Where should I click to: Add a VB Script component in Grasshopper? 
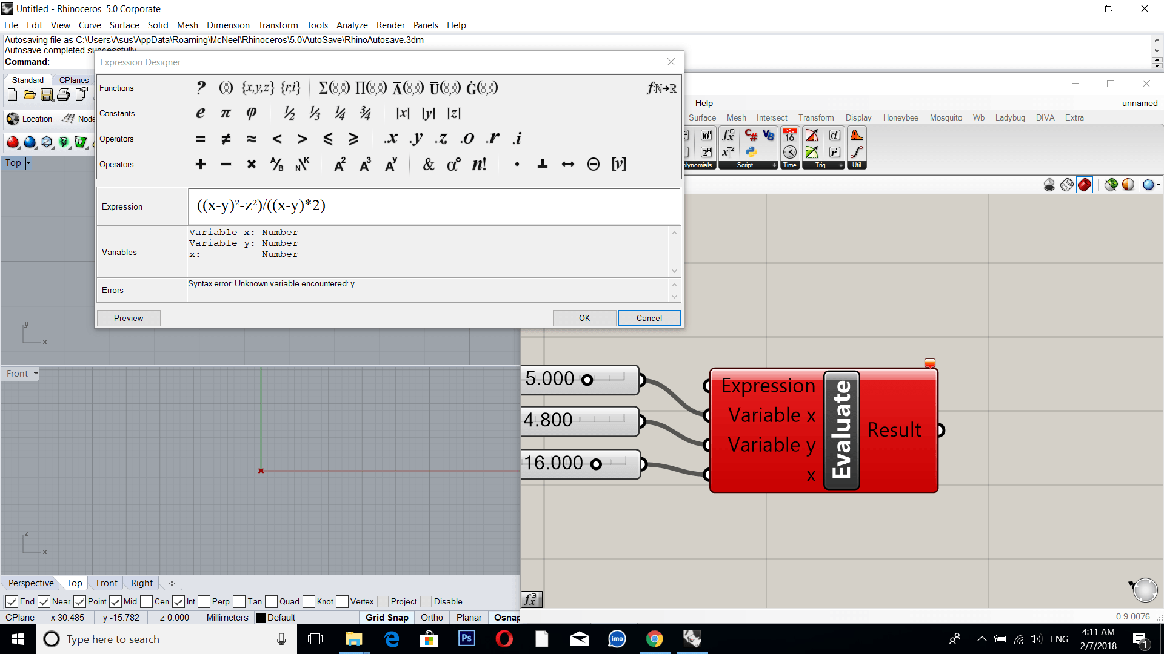(x=769, y=135)
